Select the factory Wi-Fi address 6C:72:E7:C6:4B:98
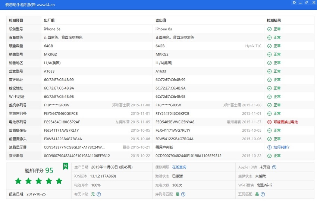 [59, 97]
